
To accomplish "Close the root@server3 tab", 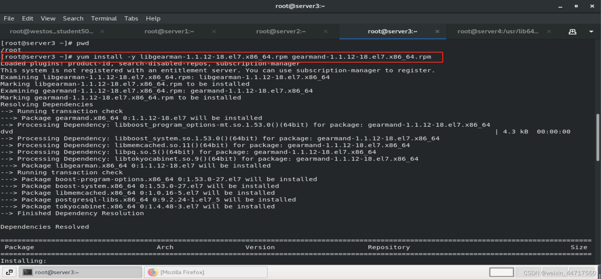I will [437, 31].
